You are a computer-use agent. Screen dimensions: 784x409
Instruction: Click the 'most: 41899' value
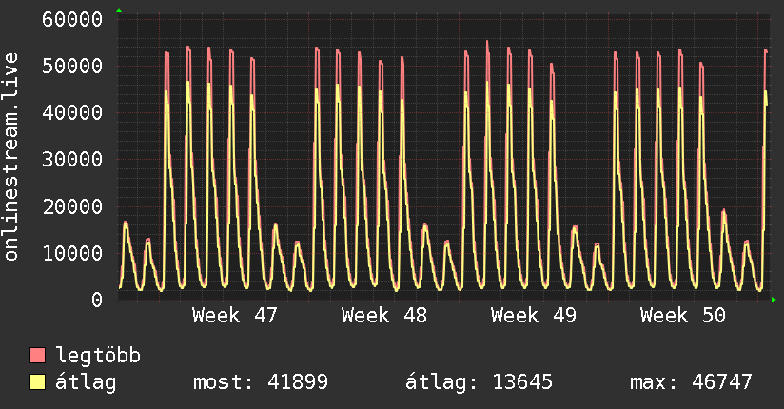261,382
